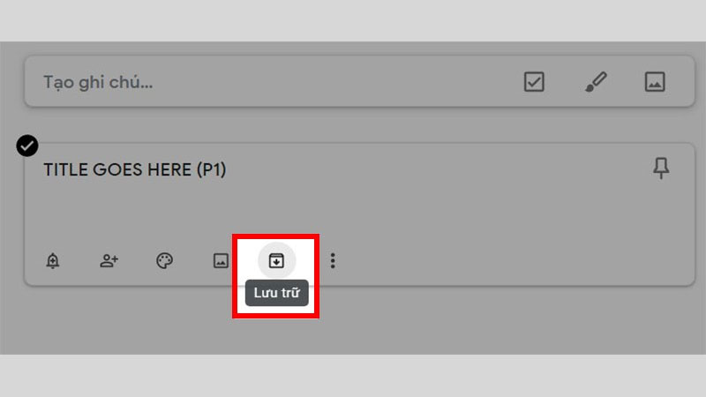This screenshot has width=706, height=397.
Task: Add a collaborator with the person-plus icon
Action: [x=109, y=260]
